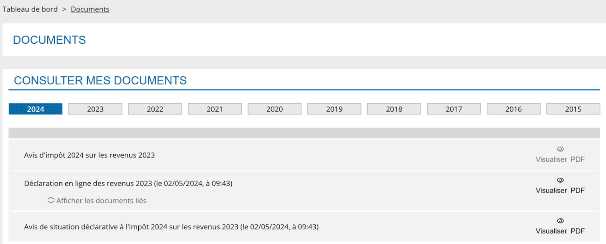Visualiser PDF of Avis de situation déclarative
Screen dimensions: 606x244
[560, 231]
